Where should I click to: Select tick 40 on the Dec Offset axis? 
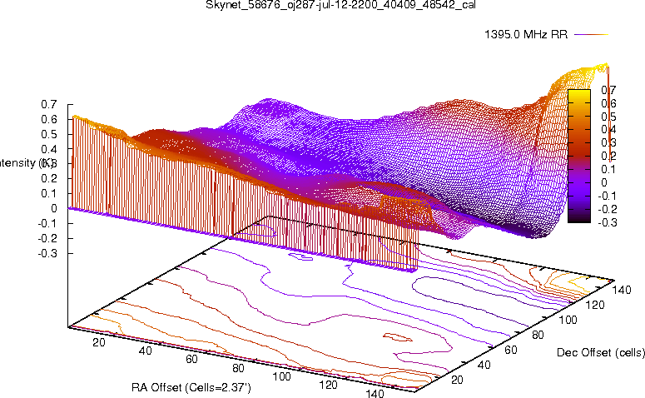[x=484, y=365]
